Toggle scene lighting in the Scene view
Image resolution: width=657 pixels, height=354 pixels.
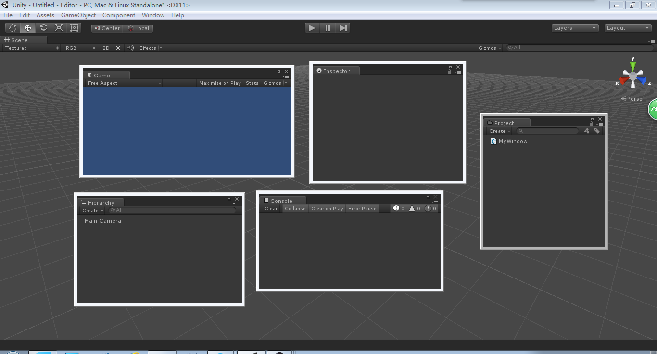pos(117,48)
